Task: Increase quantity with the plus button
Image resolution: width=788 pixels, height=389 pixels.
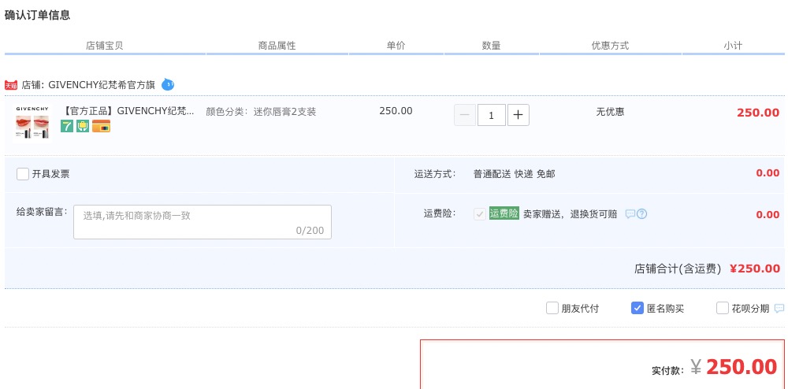Action: [519, 116]
